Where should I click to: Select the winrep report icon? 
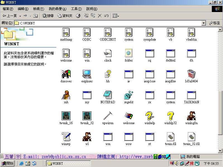(66, 137)
